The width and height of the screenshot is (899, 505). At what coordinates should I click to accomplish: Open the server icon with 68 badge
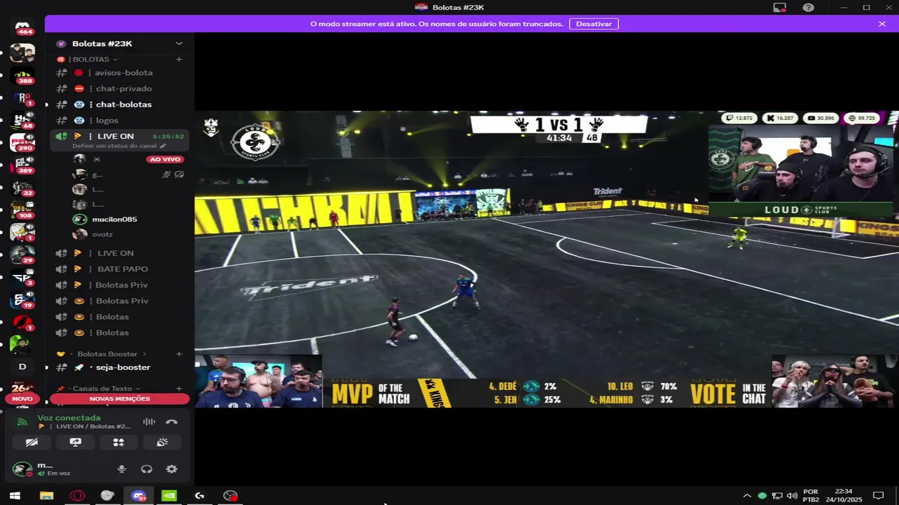coord(22,121)
